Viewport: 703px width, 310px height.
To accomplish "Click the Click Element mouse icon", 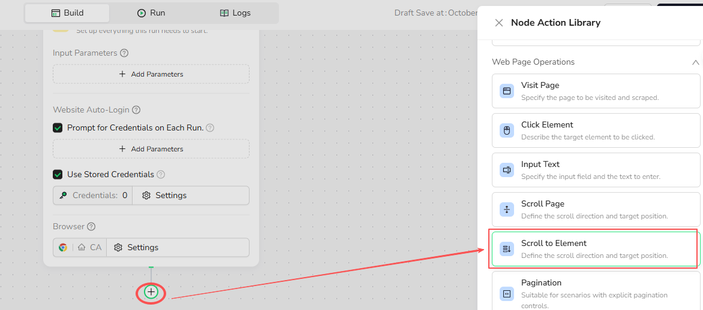I will tap(507, 130).
